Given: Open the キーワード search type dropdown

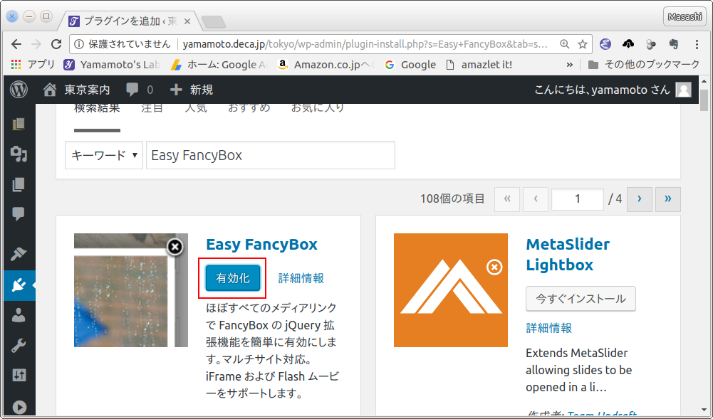Looking at the screenshot, I should point(104,155).
